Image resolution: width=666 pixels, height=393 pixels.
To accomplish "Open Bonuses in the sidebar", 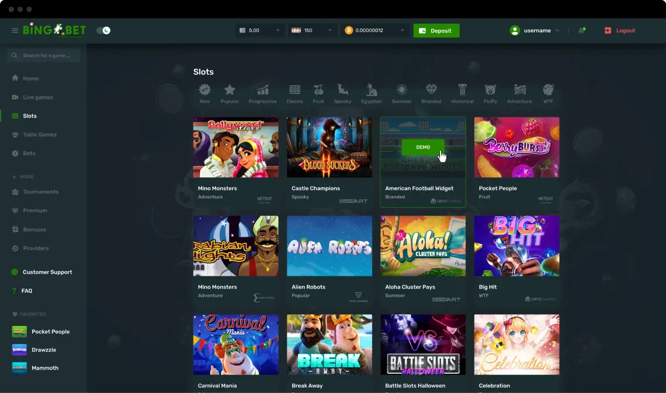I will tap(29, 229).
